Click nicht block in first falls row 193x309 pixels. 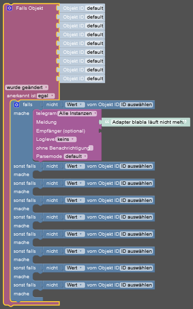point(52,105)
